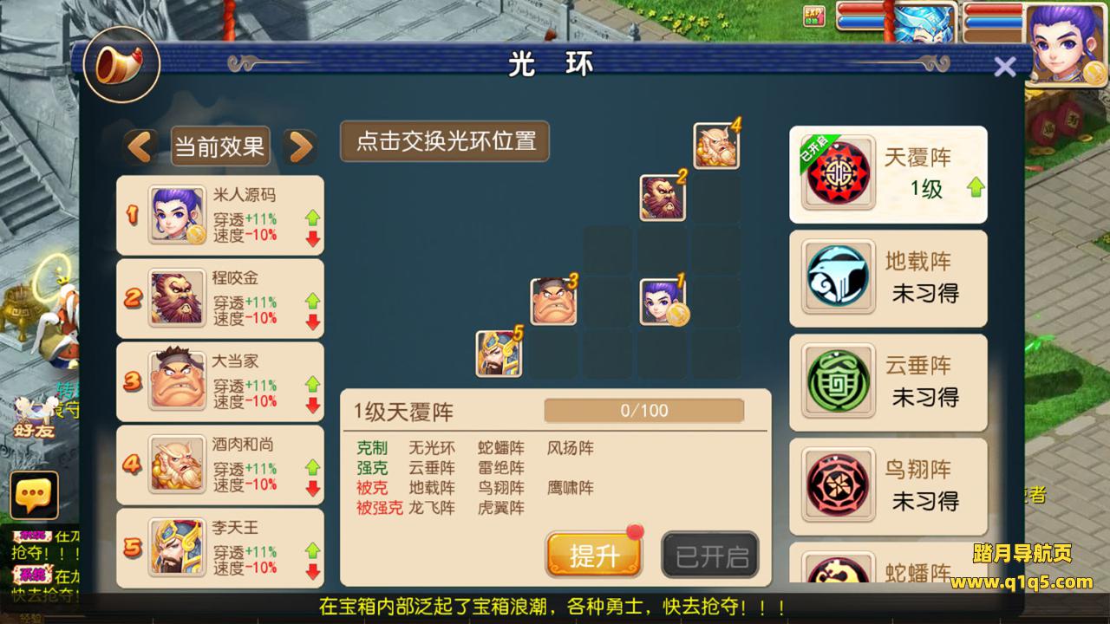Click 程咬金 portrait numbered 2 on grid
Viewport: 1110px width, 624px height.
point(663,198)
